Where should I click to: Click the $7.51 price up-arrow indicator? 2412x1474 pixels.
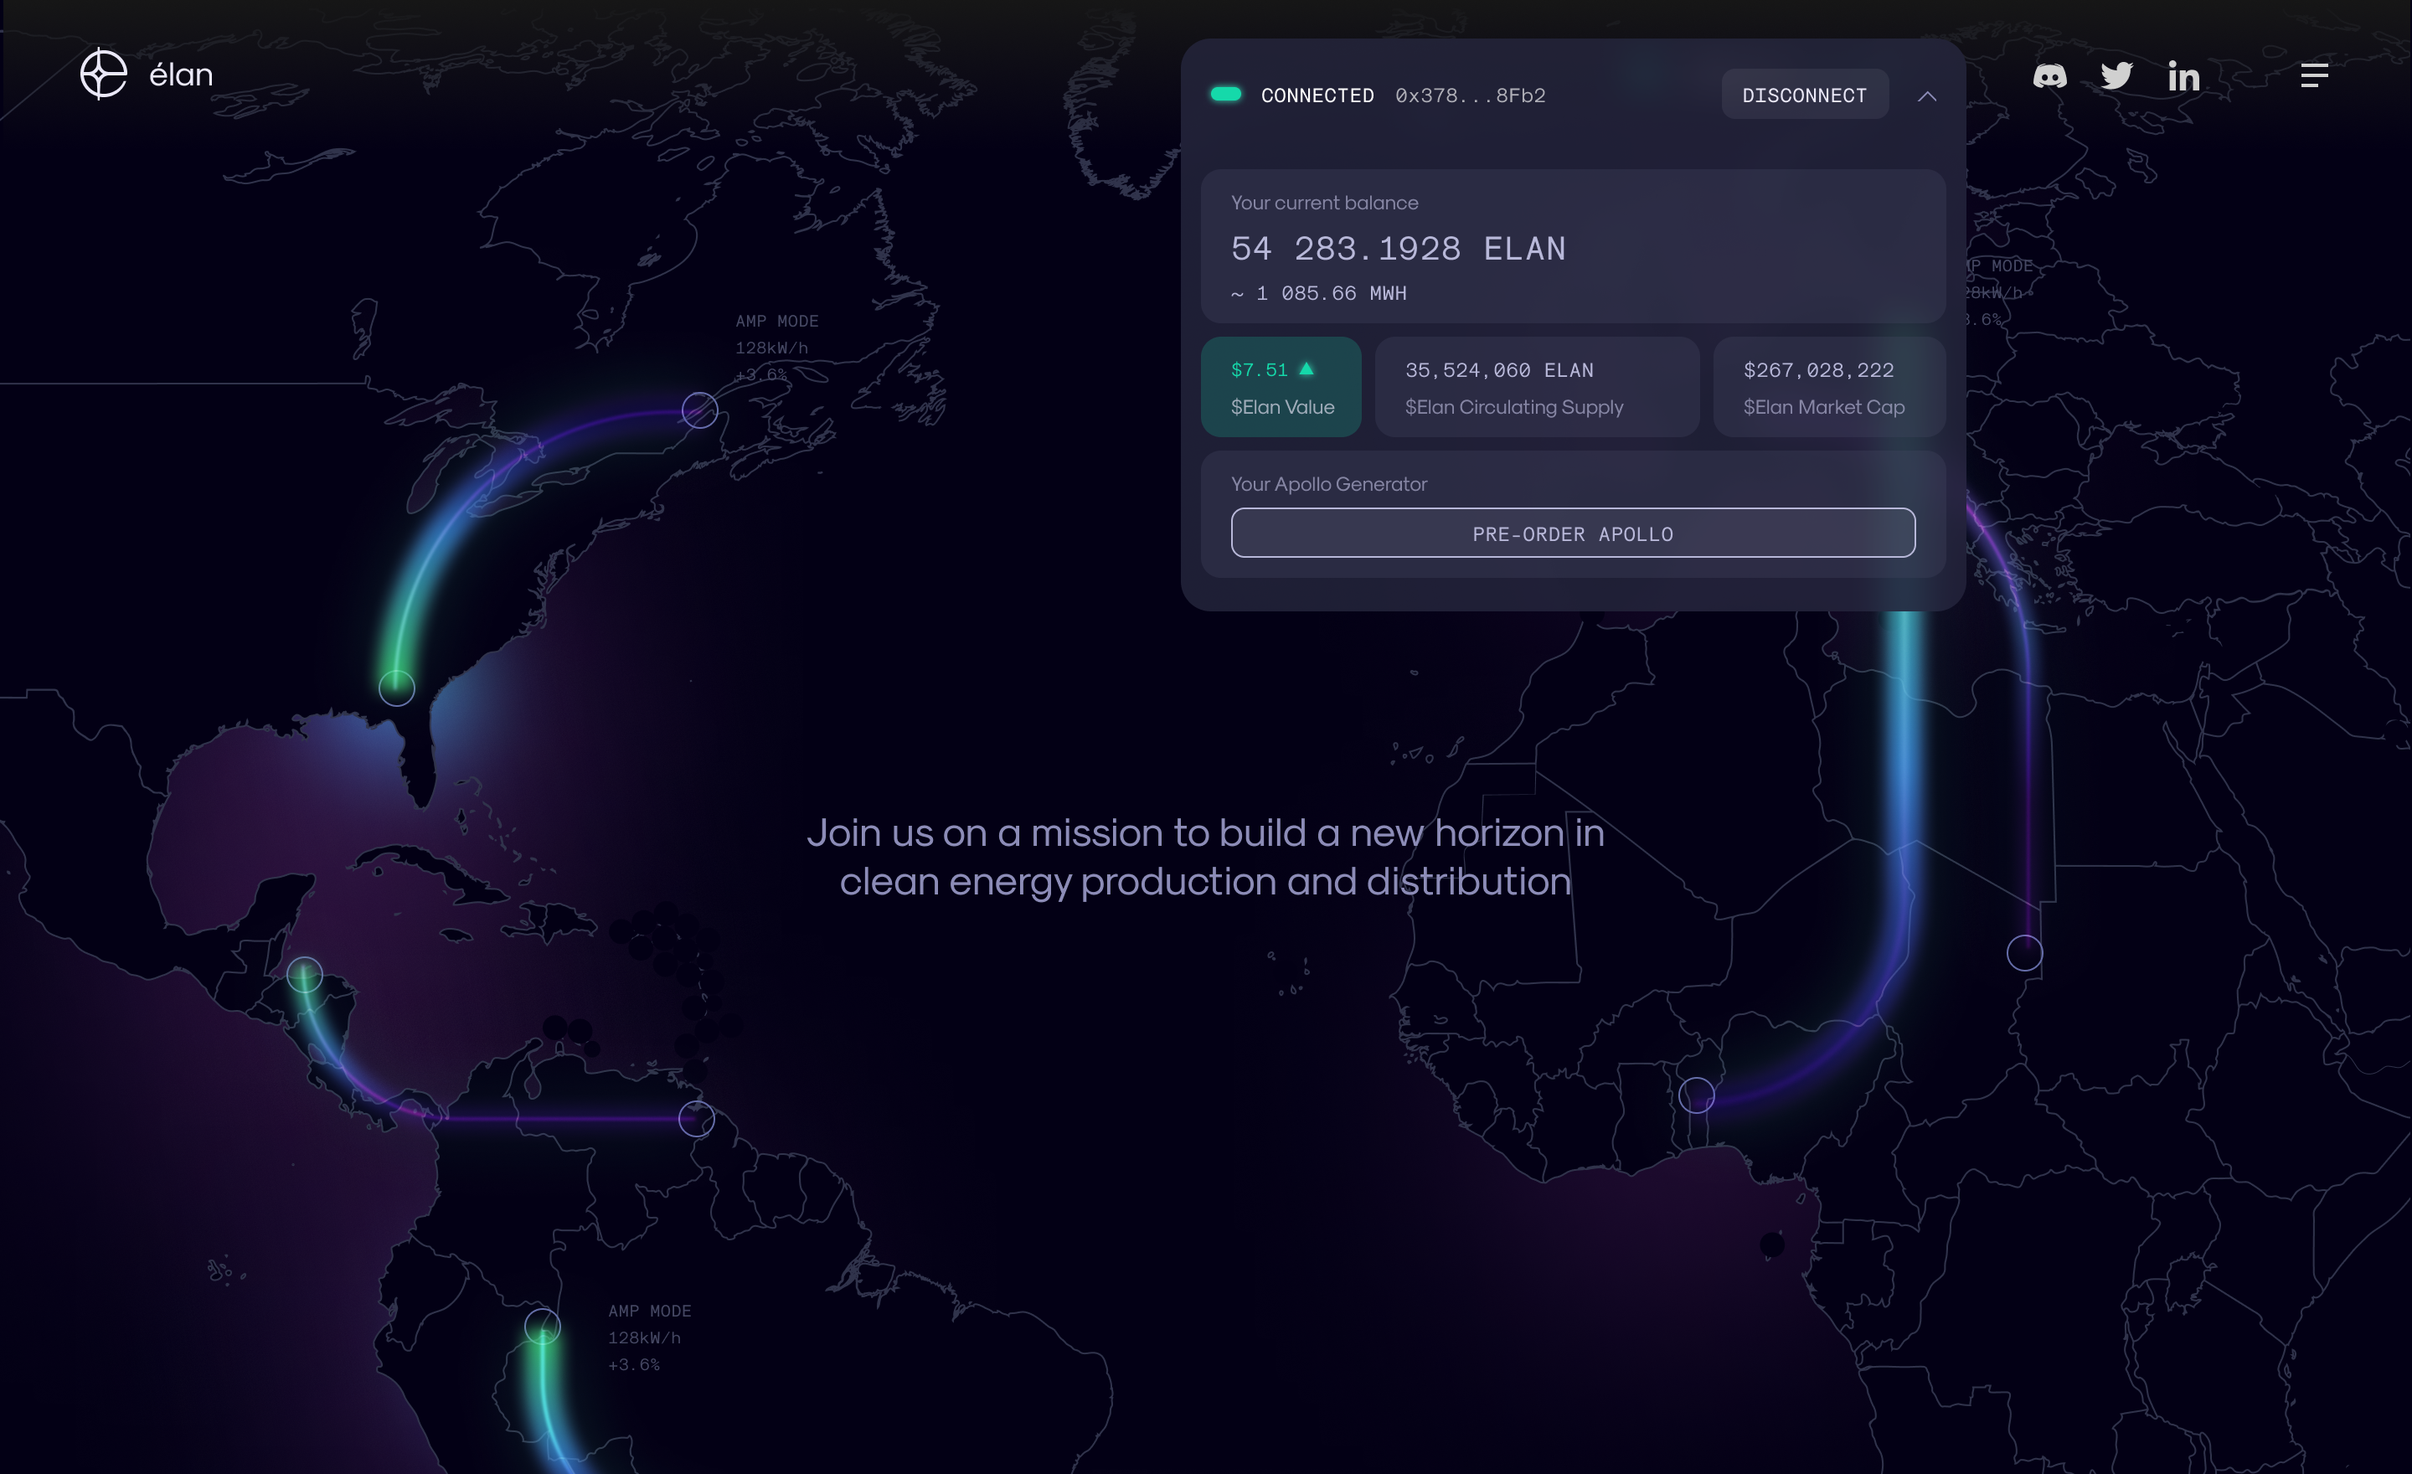point(1306,369)
